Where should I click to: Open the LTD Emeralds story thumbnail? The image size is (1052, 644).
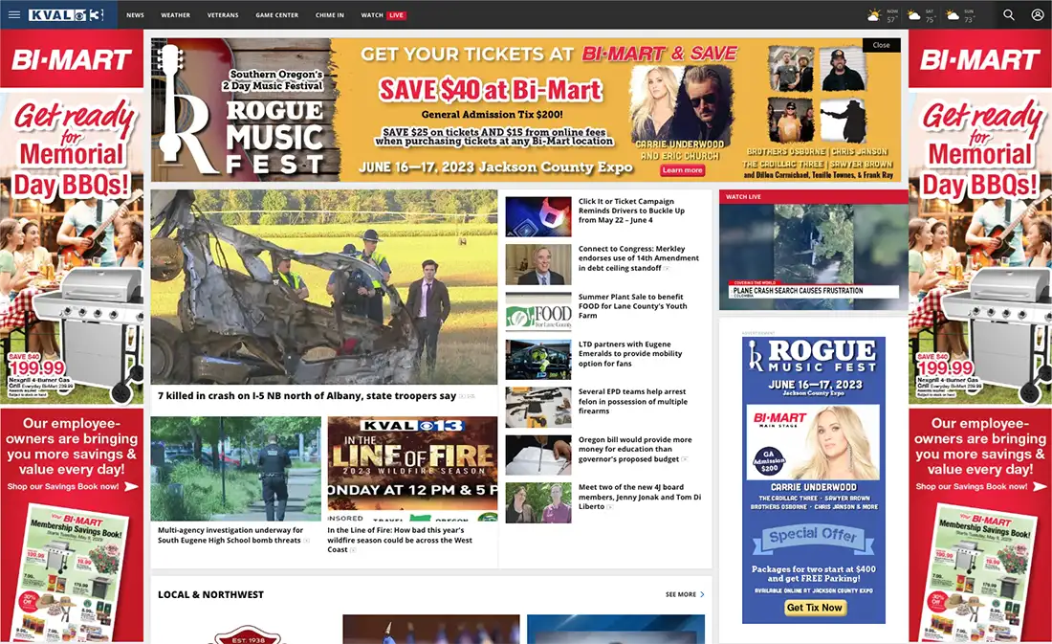click(x=538, y=360)
